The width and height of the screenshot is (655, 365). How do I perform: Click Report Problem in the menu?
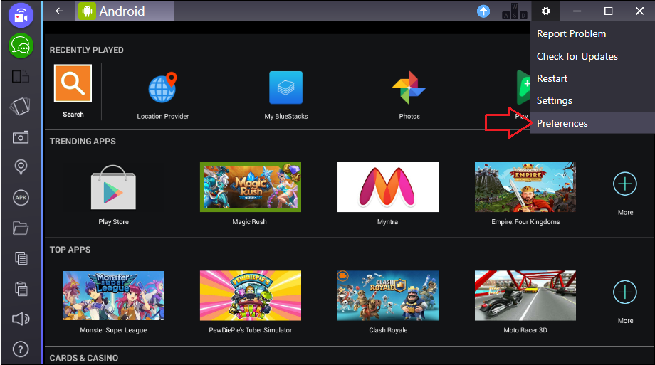tap(571, 33)
